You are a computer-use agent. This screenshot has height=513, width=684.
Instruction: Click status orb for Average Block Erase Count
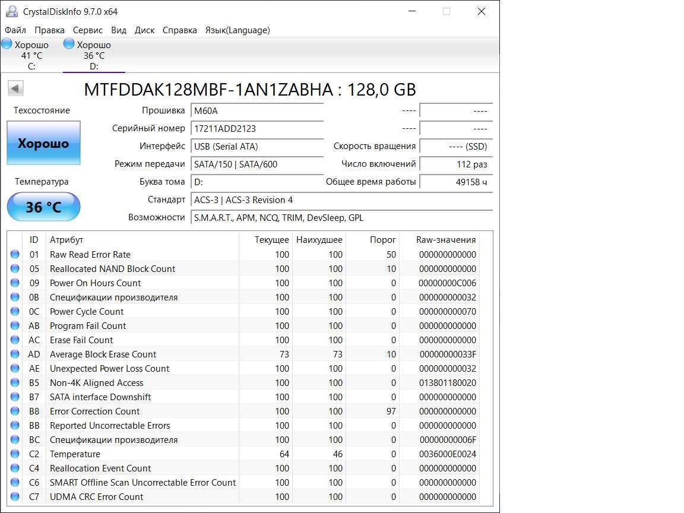15,354
